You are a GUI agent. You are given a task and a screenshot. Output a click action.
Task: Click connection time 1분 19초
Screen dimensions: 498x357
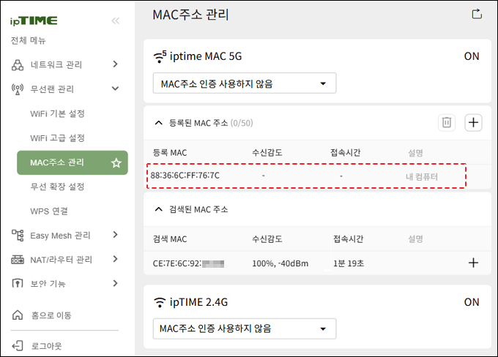349,263
